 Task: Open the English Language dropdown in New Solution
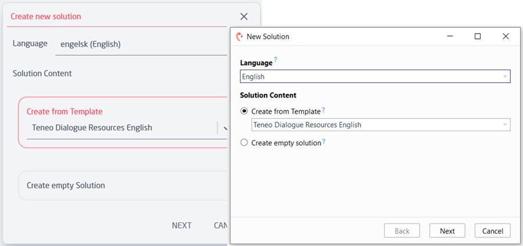tap(505, 77)
